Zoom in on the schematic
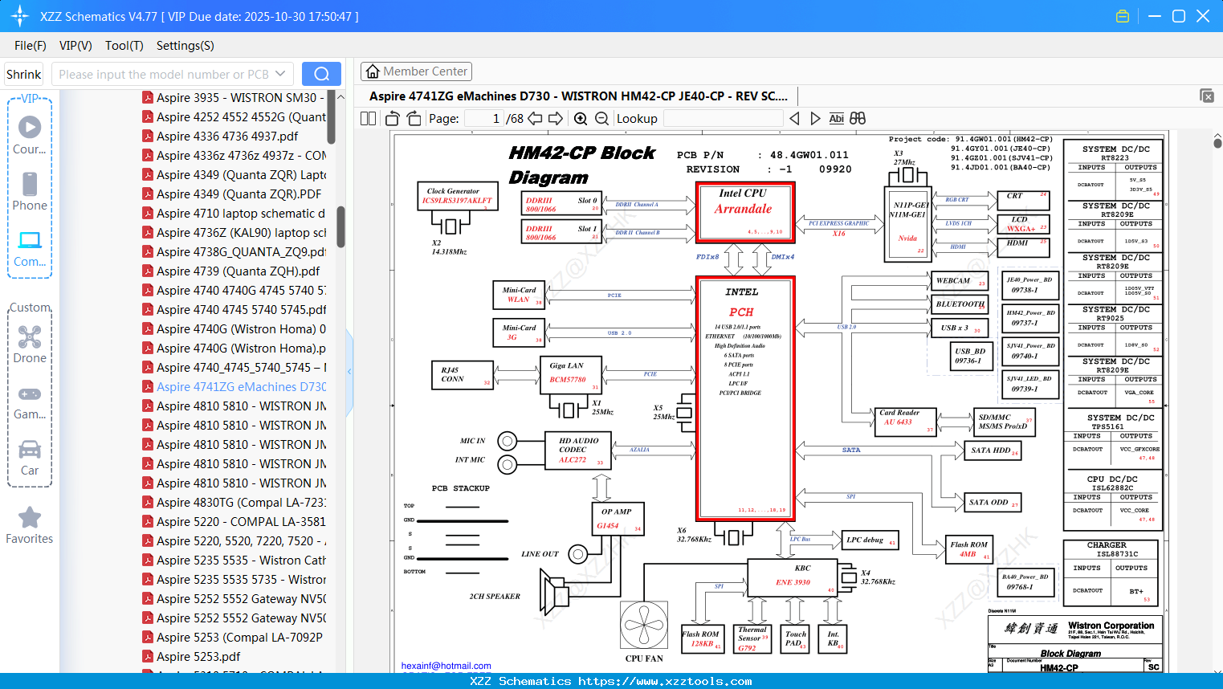The height and width of the screenshot is (689, 1223). pos(581,119)
